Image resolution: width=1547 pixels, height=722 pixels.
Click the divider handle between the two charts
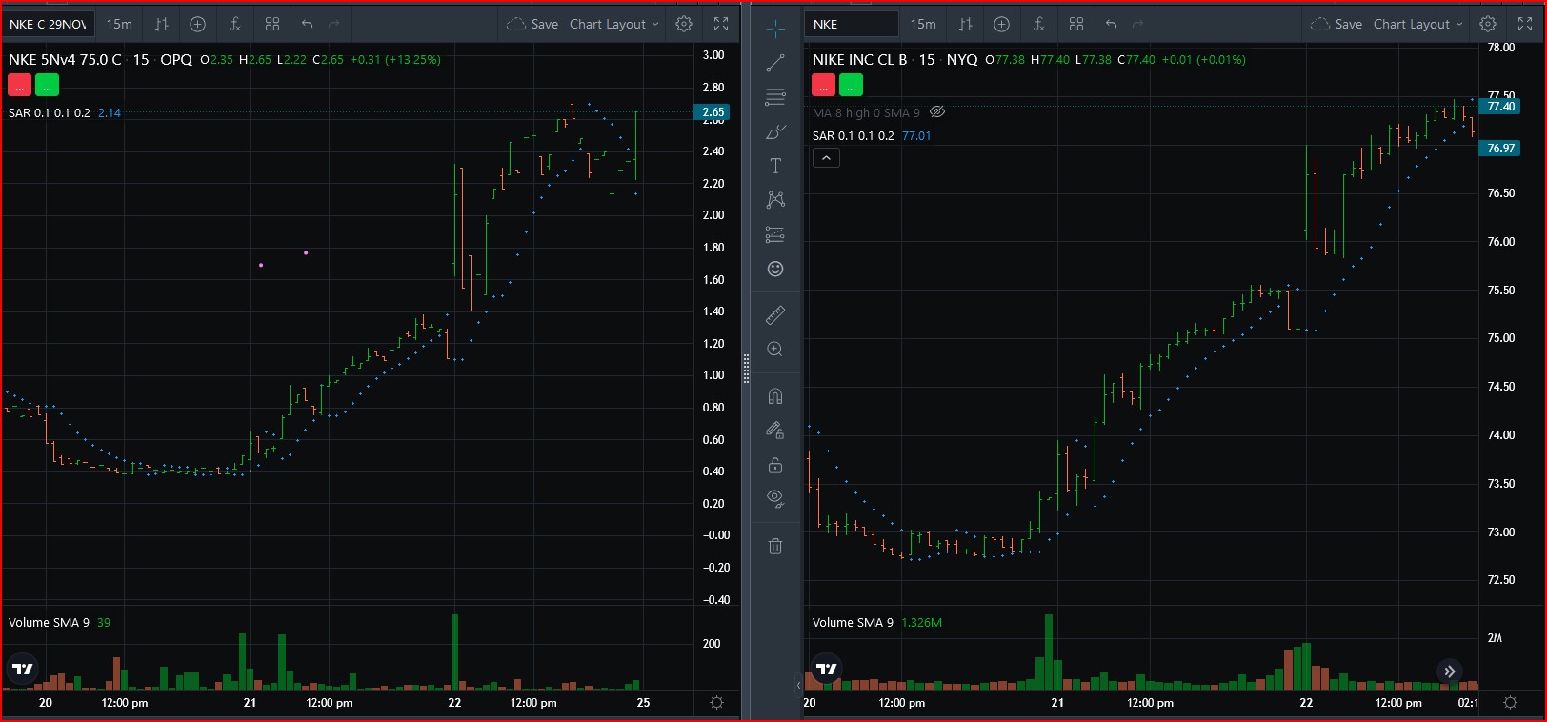click(x=746, y=368)
